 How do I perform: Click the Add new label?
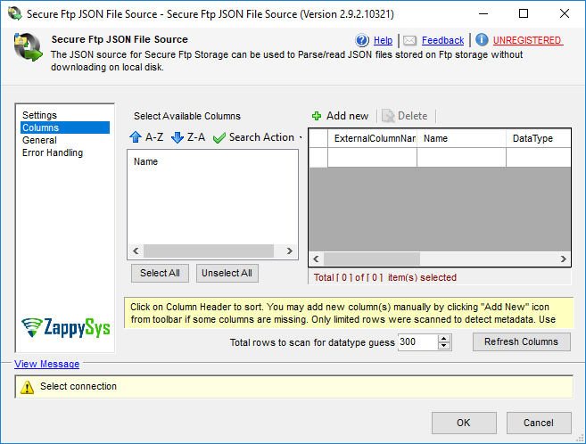click(x=347, y=116)
